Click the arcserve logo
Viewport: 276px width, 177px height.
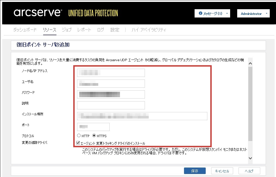pyautogui.click(x=38, y=13)
